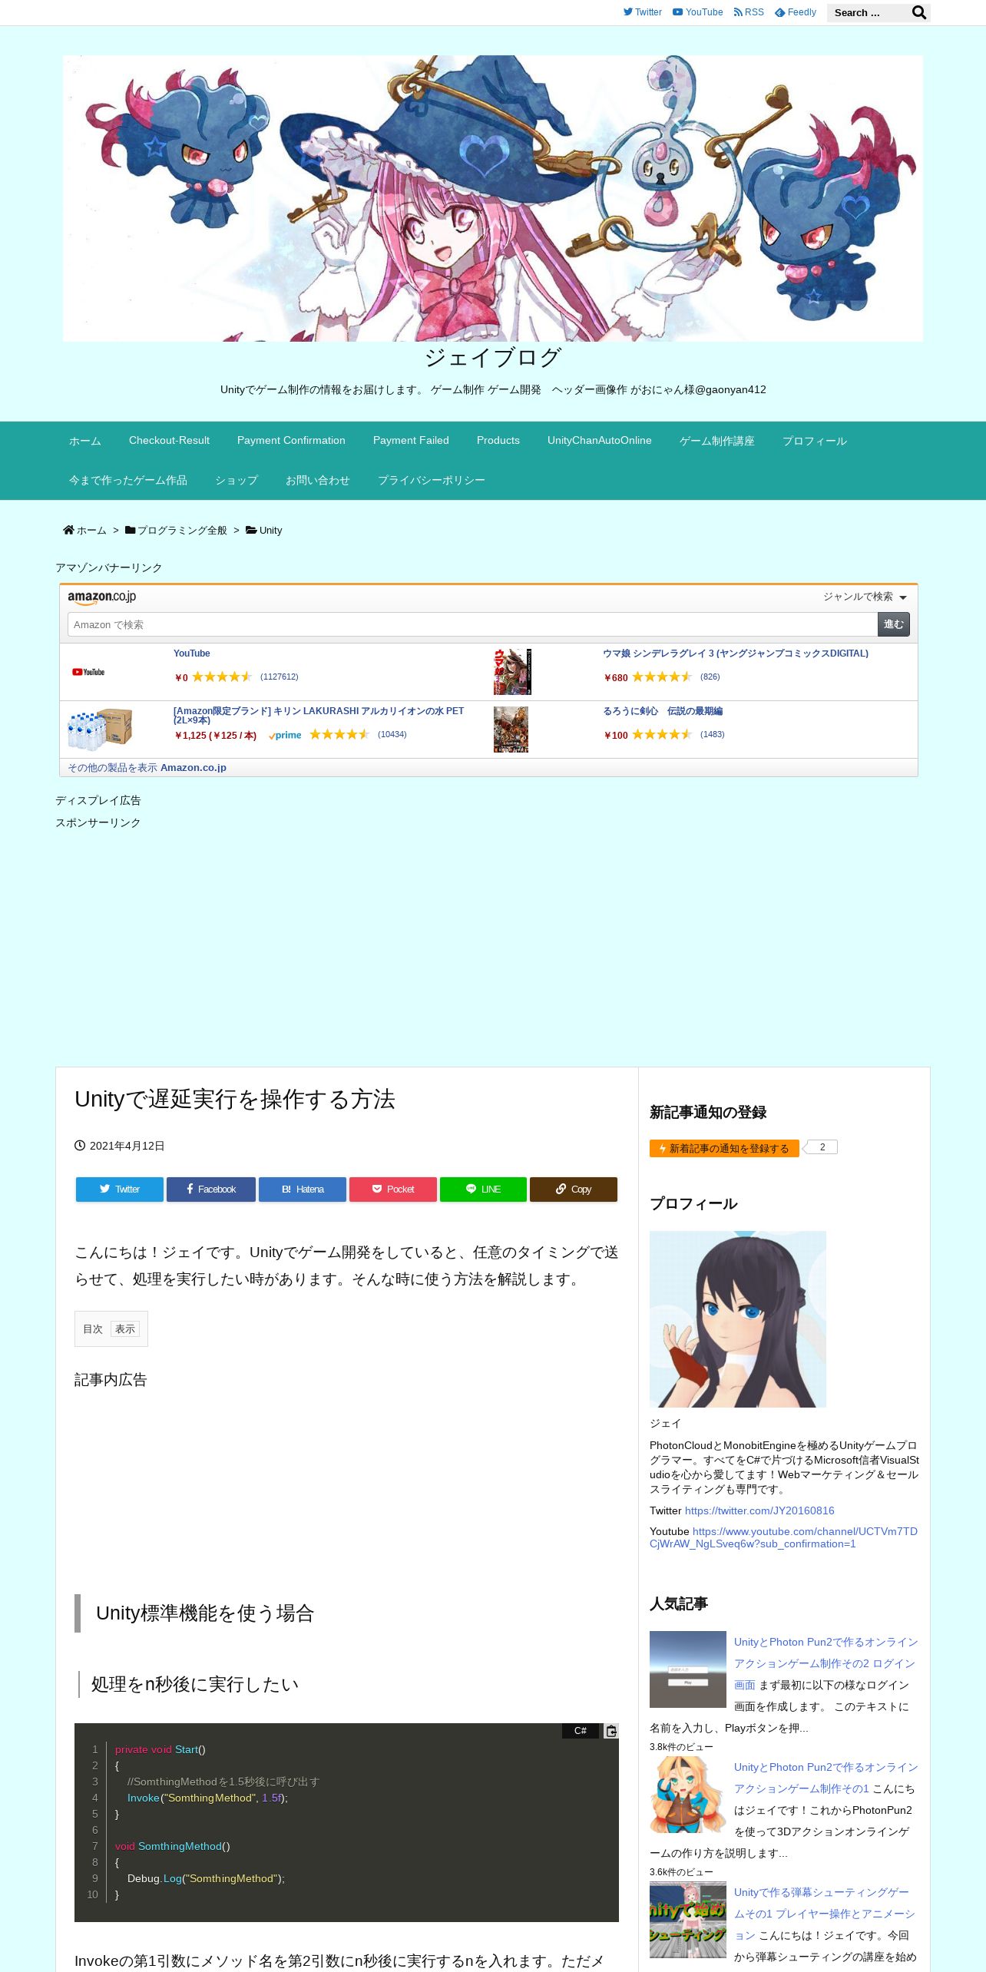Image resolution: width=986 pixels, height=1972 pixels.
Task: Click the header banner illustration
Action: [x=493, y=198]
